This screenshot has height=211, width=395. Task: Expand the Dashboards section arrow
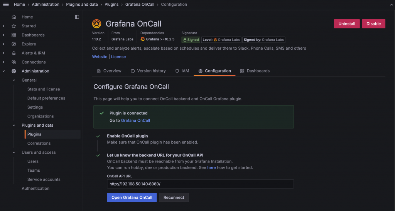click(3, 35)
